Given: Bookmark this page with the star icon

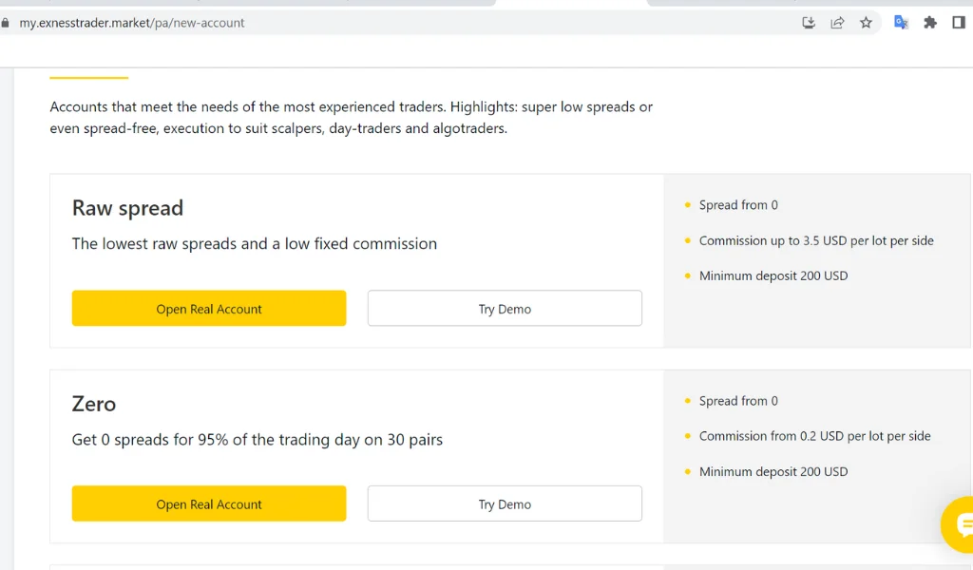Looking at the screenshot, I should 866,23.
